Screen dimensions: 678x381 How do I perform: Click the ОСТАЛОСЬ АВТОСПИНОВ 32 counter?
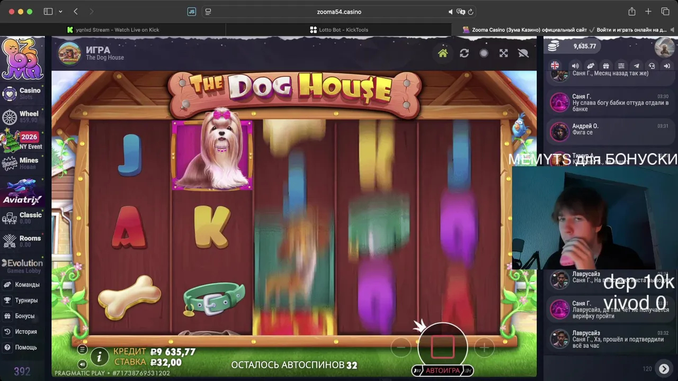click(x=294, y=365)
